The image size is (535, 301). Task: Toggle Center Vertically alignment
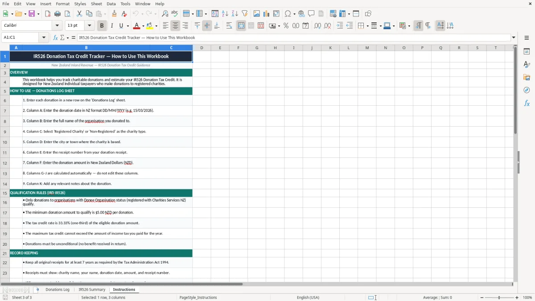pyautogui.click(x=207, y=26)
